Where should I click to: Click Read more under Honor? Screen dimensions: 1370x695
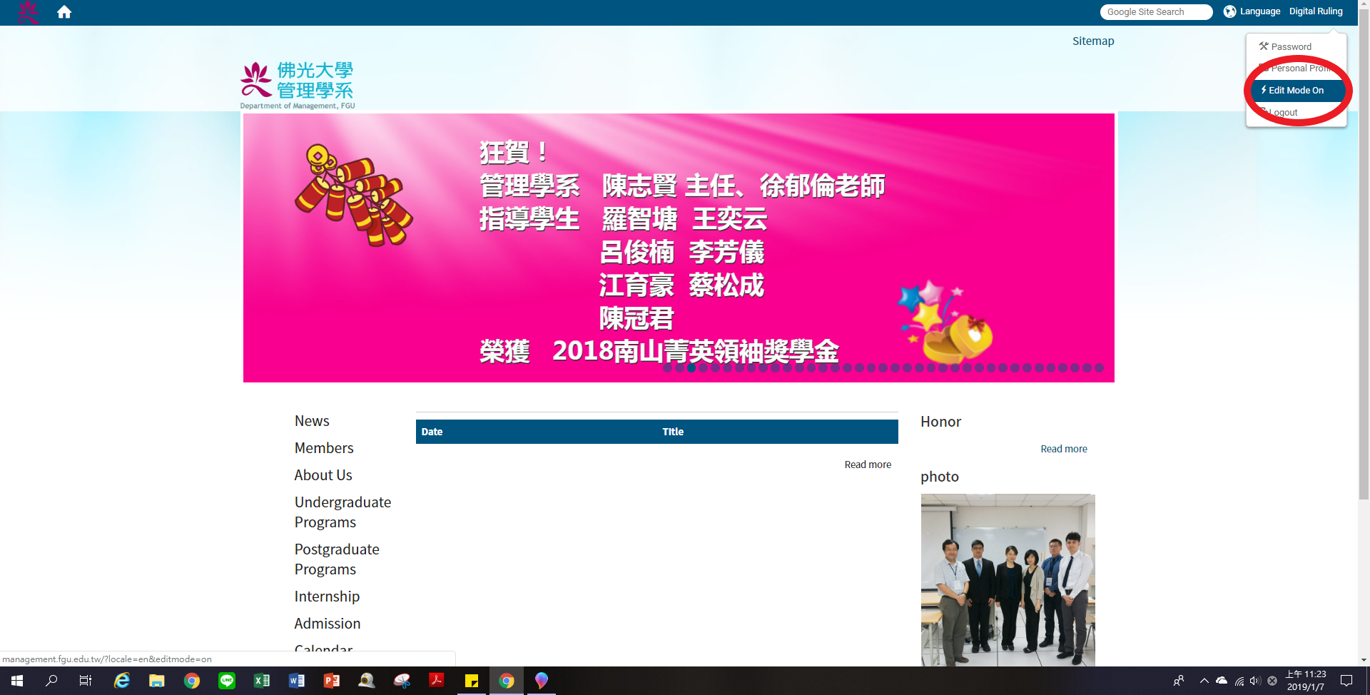pos(1063,449)
